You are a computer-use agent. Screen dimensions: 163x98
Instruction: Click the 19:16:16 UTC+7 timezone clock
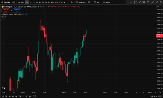(x=157, y=96)
